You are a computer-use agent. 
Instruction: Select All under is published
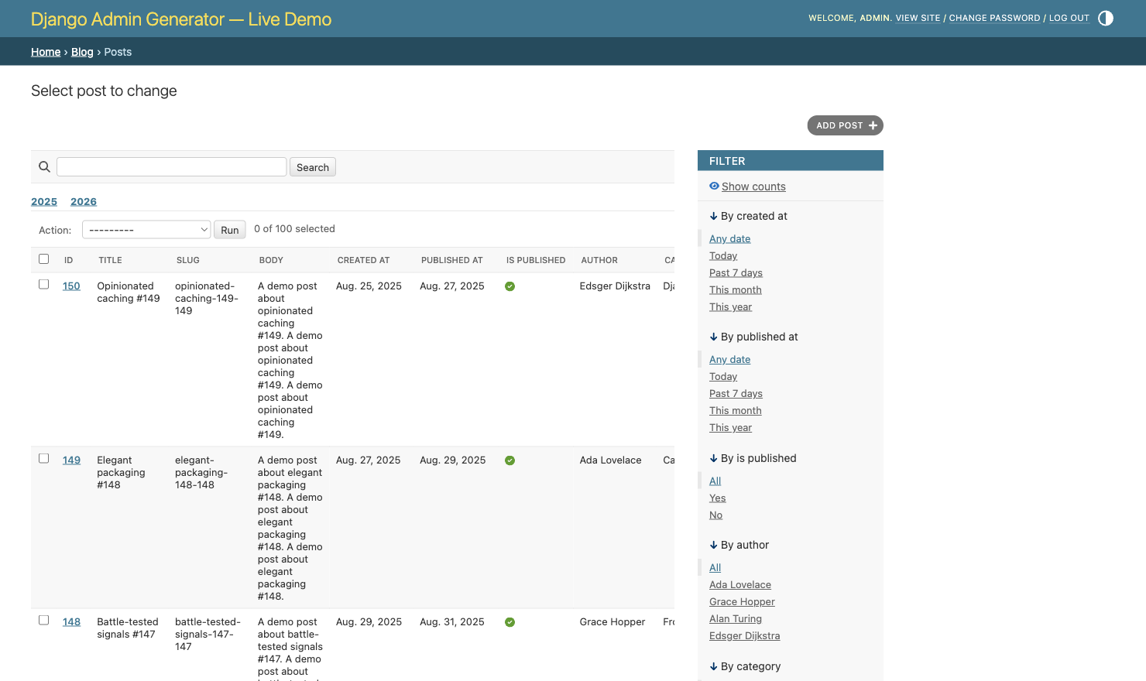[x=715, y=481]
